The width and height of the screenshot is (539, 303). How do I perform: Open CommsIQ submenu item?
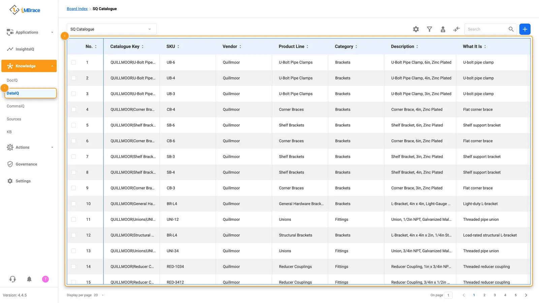[15, 106]
